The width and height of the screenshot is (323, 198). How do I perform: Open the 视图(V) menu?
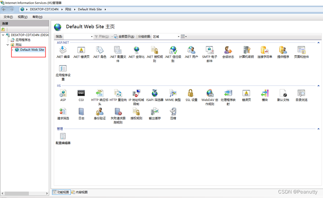[x=22, y=17]
